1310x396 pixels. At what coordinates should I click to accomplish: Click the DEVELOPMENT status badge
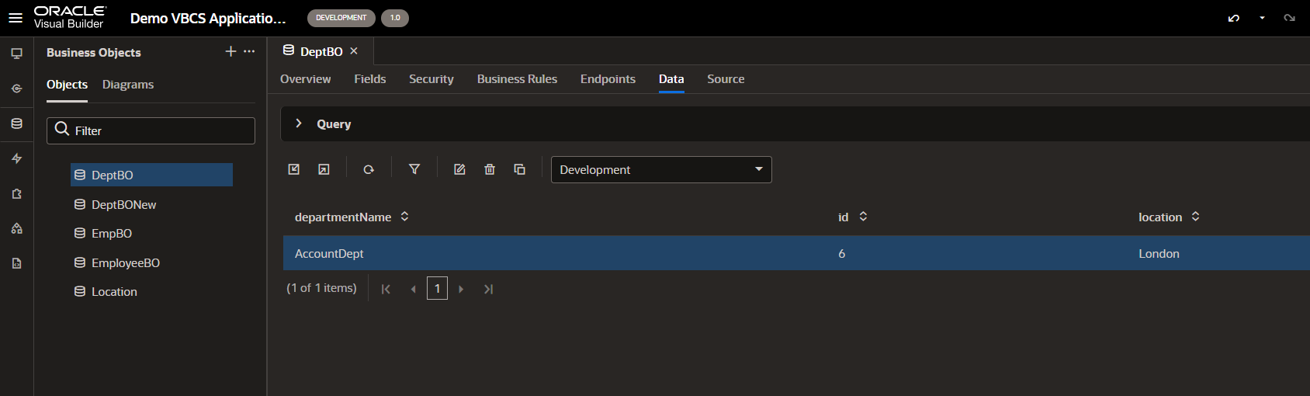[x=341, y=18]
